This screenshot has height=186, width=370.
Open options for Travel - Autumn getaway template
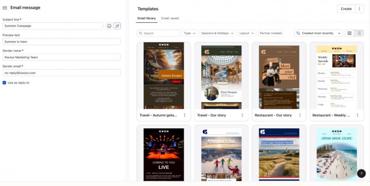tap(185, 115)
